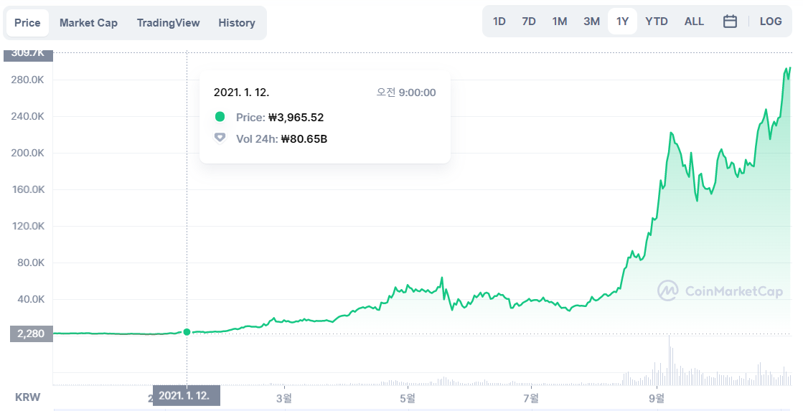Click the volume icon in tooltip
This screenshot has width=803, height=411.
tap(220, 138)
